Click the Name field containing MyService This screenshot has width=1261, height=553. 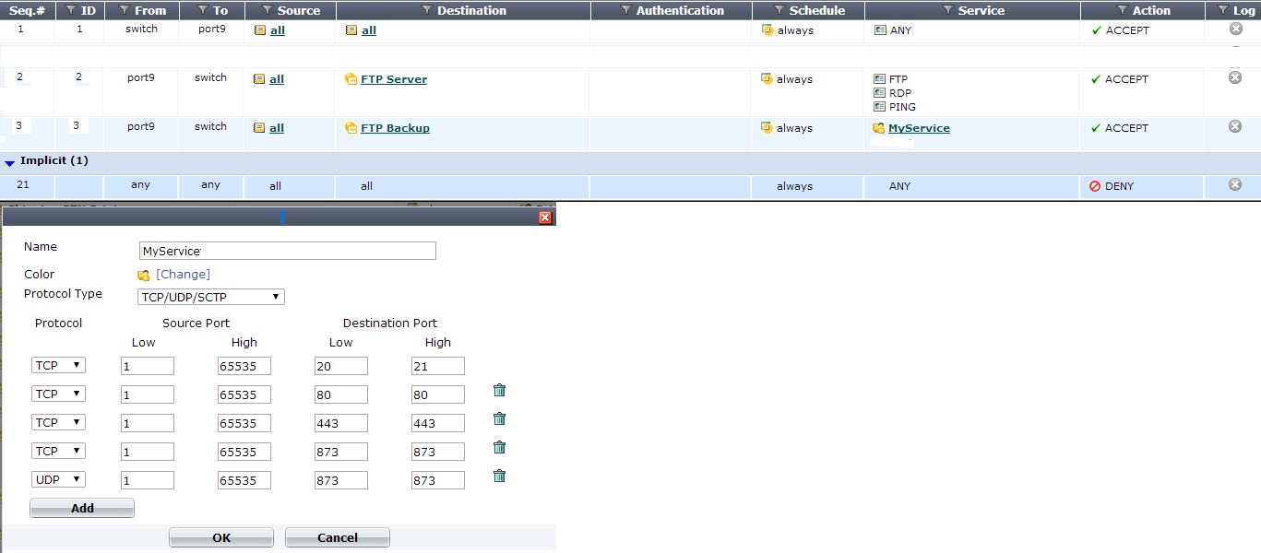point(287,251)
